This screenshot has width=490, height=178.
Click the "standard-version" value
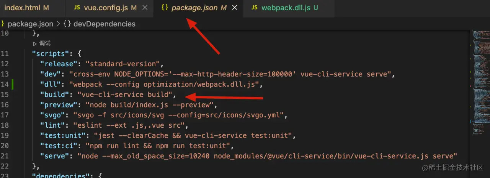(x=122, y=64)
